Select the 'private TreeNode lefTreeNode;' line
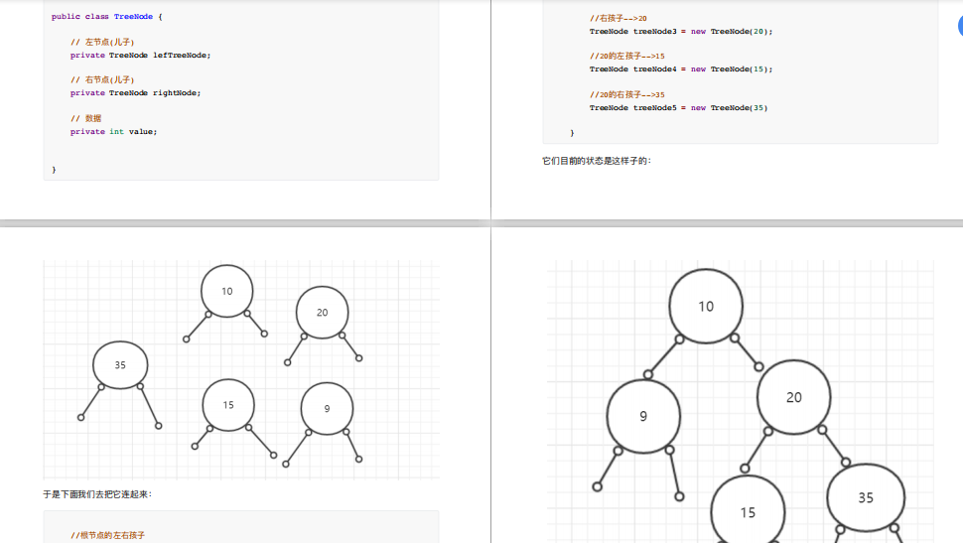The image size is (963, 543). [x=140, y=56]
